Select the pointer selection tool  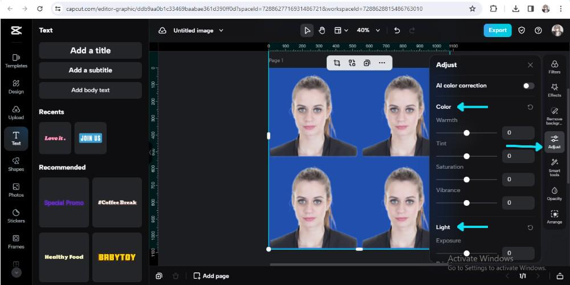[307, 31]
